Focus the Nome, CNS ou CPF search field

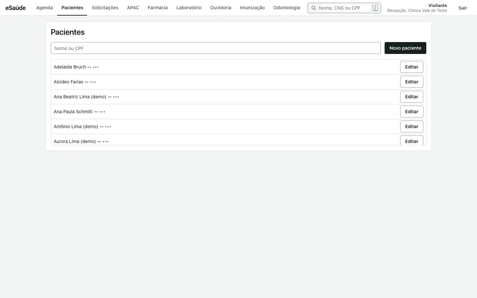pyautogui.click(x=344, y=8)
